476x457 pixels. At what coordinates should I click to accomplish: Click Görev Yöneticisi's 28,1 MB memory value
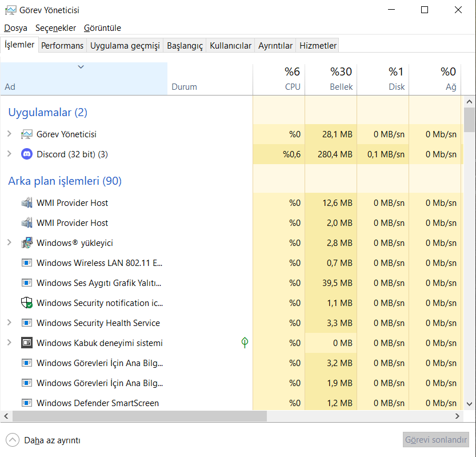[x=337, y=134]
